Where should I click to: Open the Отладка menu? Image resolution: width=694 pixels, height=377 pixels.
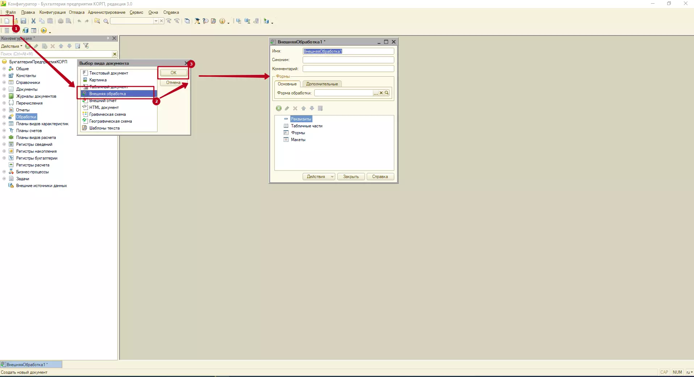pyautogui.click(x=77, y=12)
